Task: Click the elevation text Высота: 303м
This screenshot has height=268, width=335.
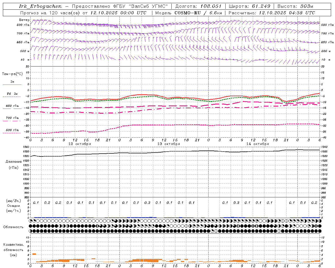Action: (x=295, y=6)
